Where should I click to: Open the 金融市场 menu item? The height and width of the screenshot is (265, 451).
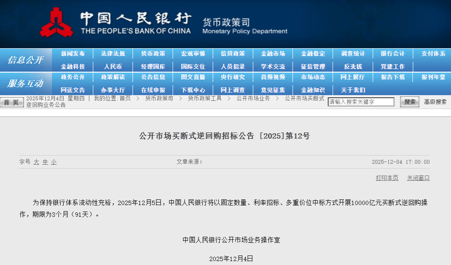pos(273,53)
